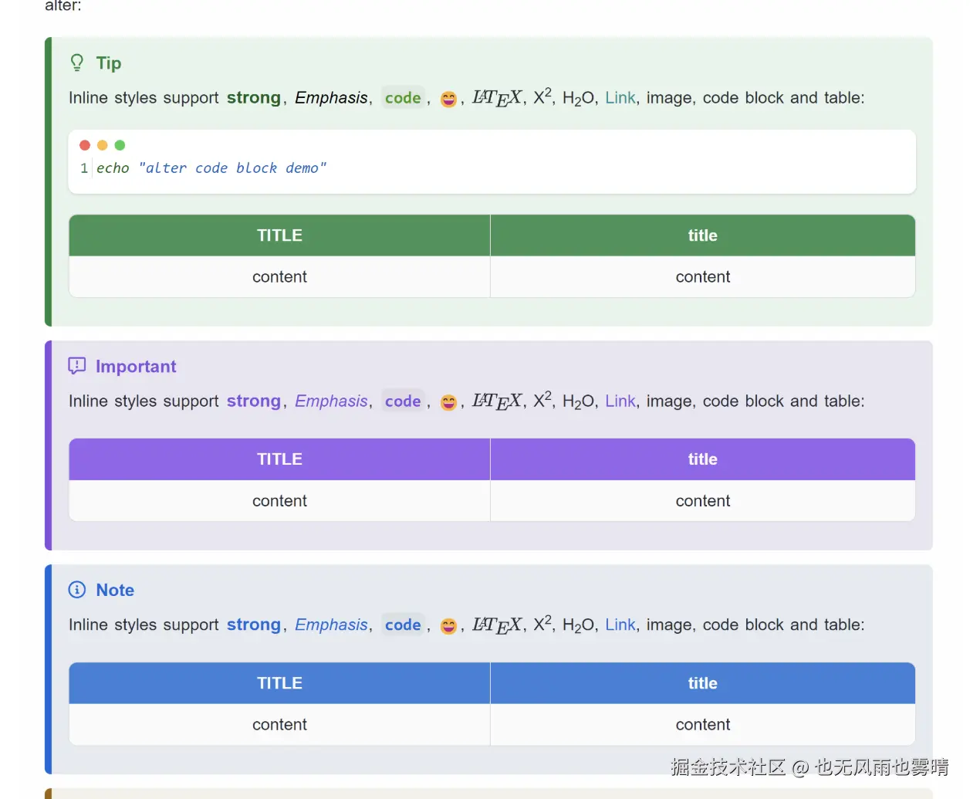Viewport: 970px width, 799px height.
Task: Click the yellow dot in code block header
Action: 103,145
